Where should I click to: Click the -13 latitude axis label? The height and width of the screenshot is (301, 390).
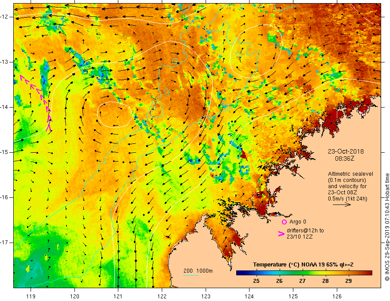(5, 62)
